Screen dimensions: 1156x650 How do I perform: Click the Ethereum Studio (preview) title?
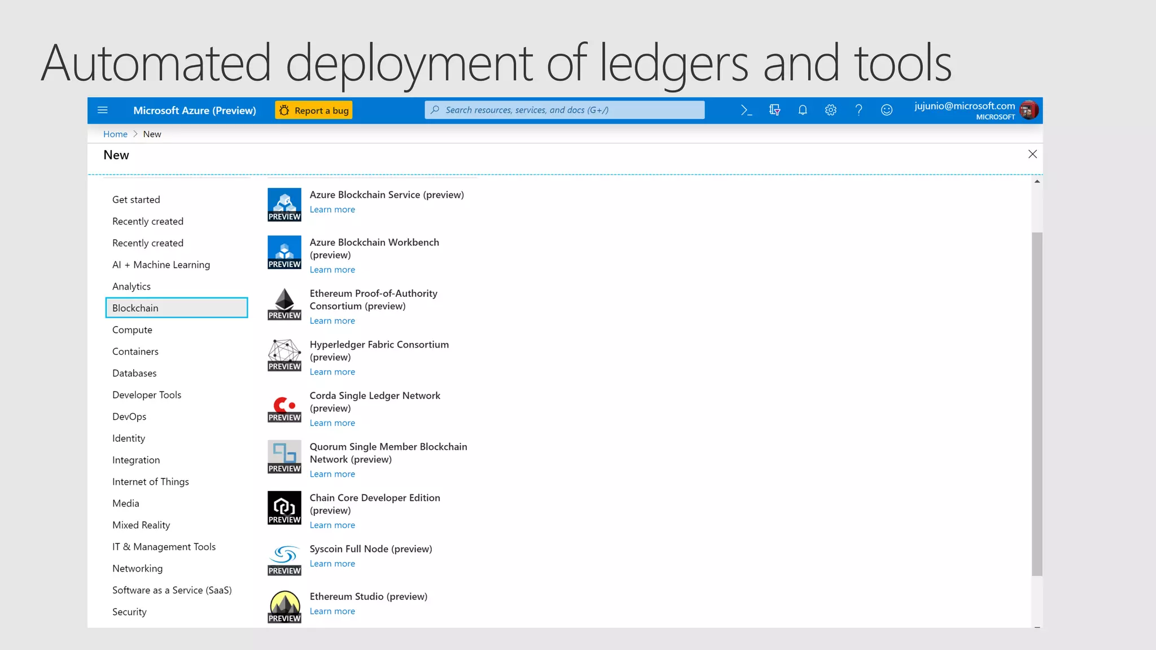click(x=369, y=596)
